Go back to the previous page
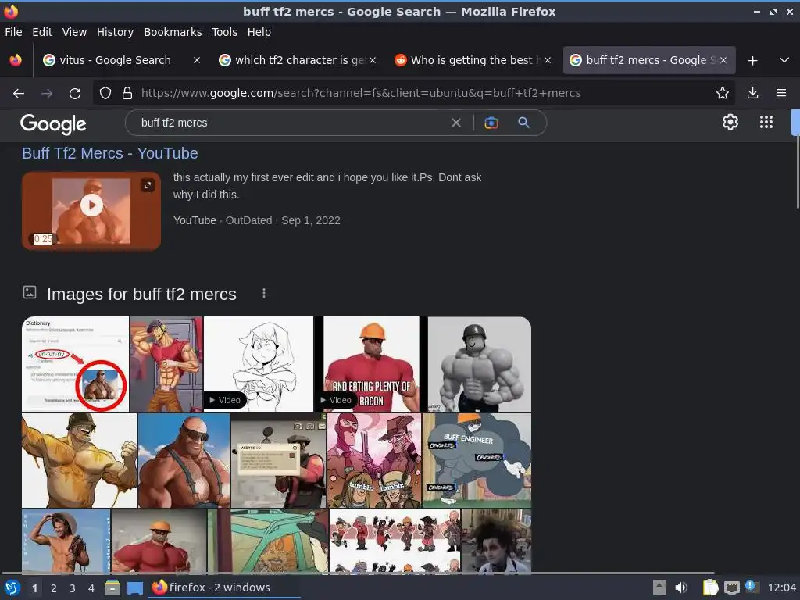The height and width of the screenshot is (600, 800). point(19,94)
